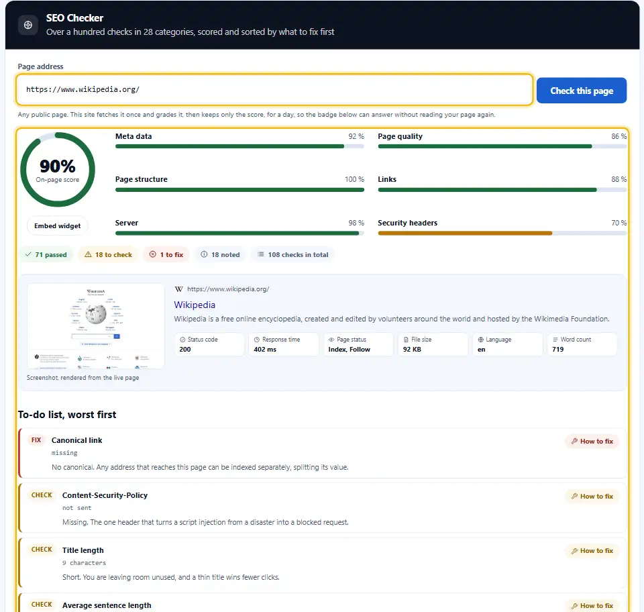Viewport: 644px width, 612px height.
Task: Click the 200 status code value
Action: pyautogui.click(x=185, y=350)
